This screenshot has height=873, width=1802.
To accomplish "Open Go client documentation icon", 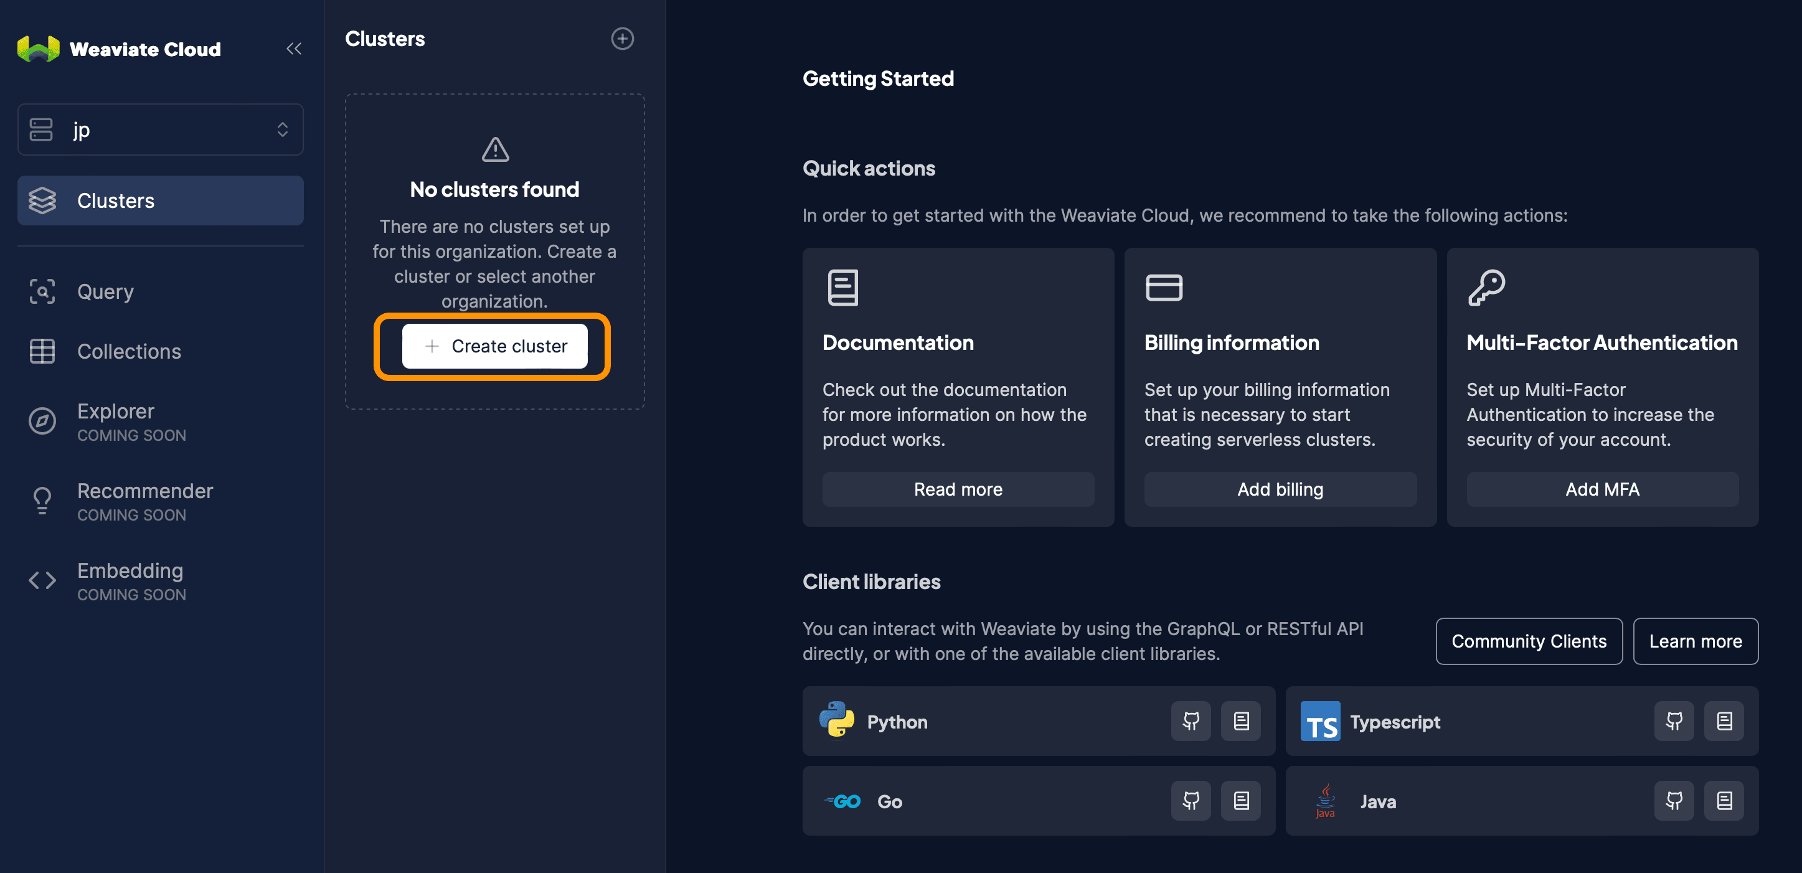I will tap(1241, 801).
